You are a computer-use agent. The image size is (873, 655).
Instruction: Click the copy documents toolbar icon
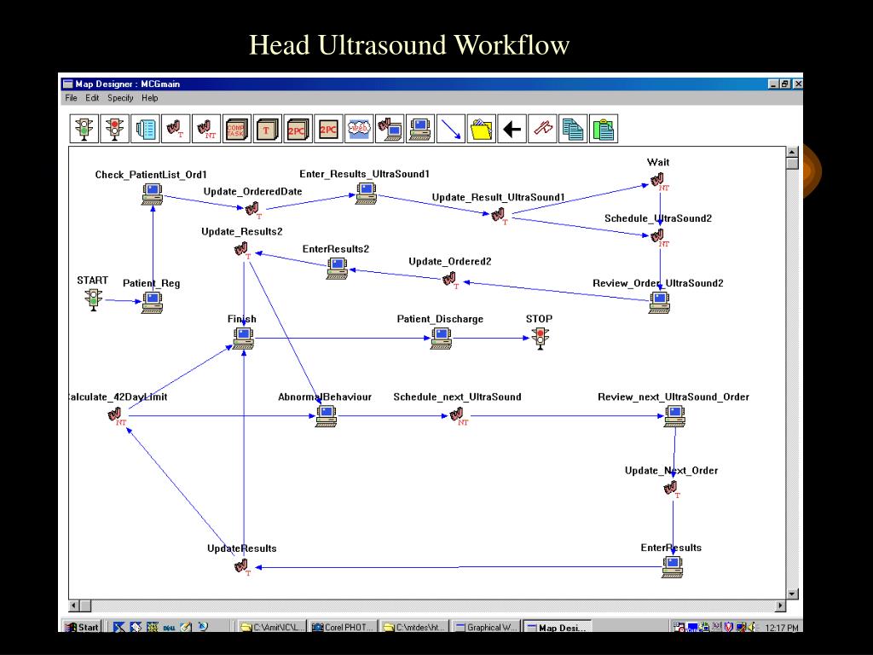tap(573, 129)
